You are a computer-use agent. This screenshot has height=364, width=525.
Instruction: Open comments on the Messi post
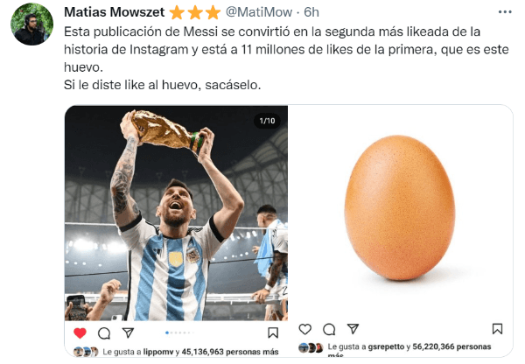(104, 333)
